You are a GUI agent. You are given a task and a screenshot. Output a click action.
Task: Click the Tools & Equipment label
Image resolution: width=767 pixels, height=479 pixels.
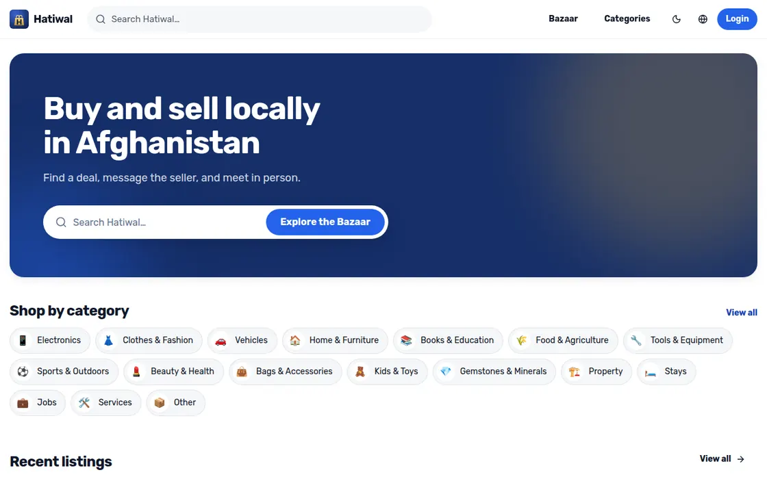click(686, 340)
